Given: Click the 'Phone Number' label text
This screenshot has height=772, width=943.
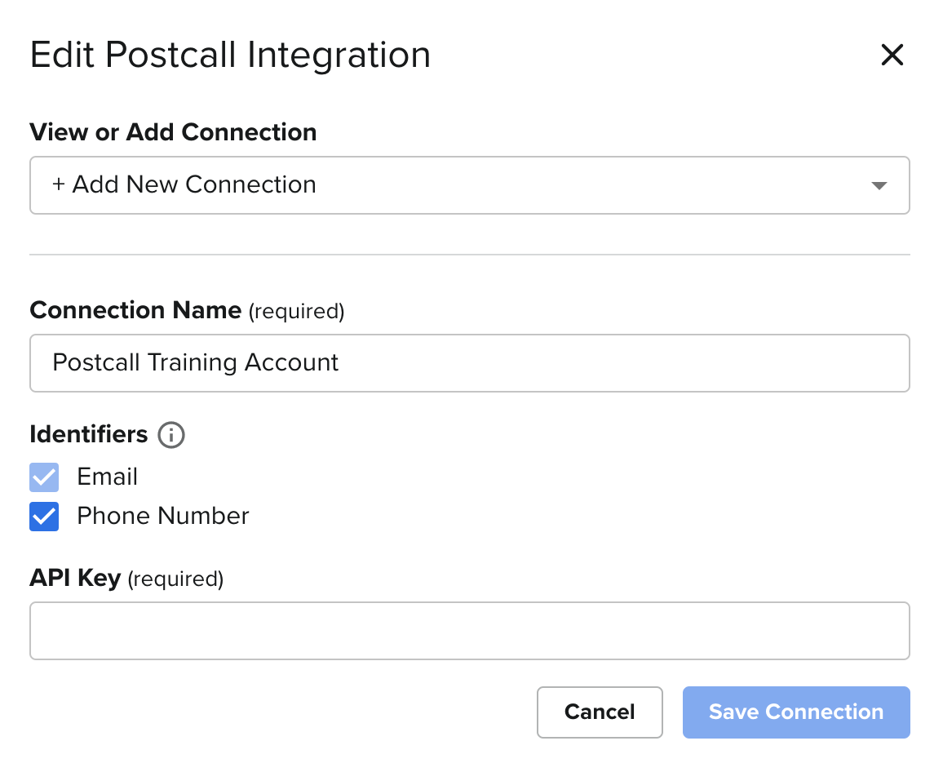Looking at the screenshot, I should tap(162, 517).
